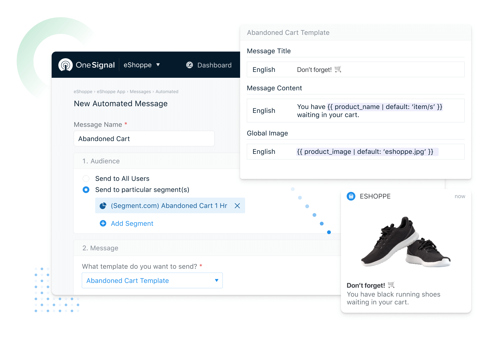Click the English Message Content field
Image resolution: width=495 pixels, height=337 pixels.
click(x=355, y=110)
